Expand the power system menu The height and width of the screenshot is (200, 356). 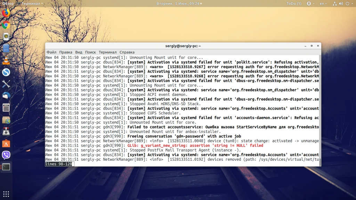click(349, 3)
